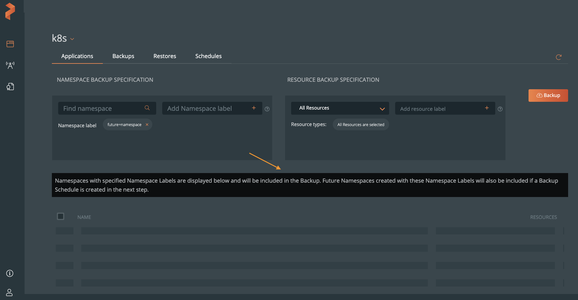
Task: Click the refresh icon at top right
Action: pos(559,57)
